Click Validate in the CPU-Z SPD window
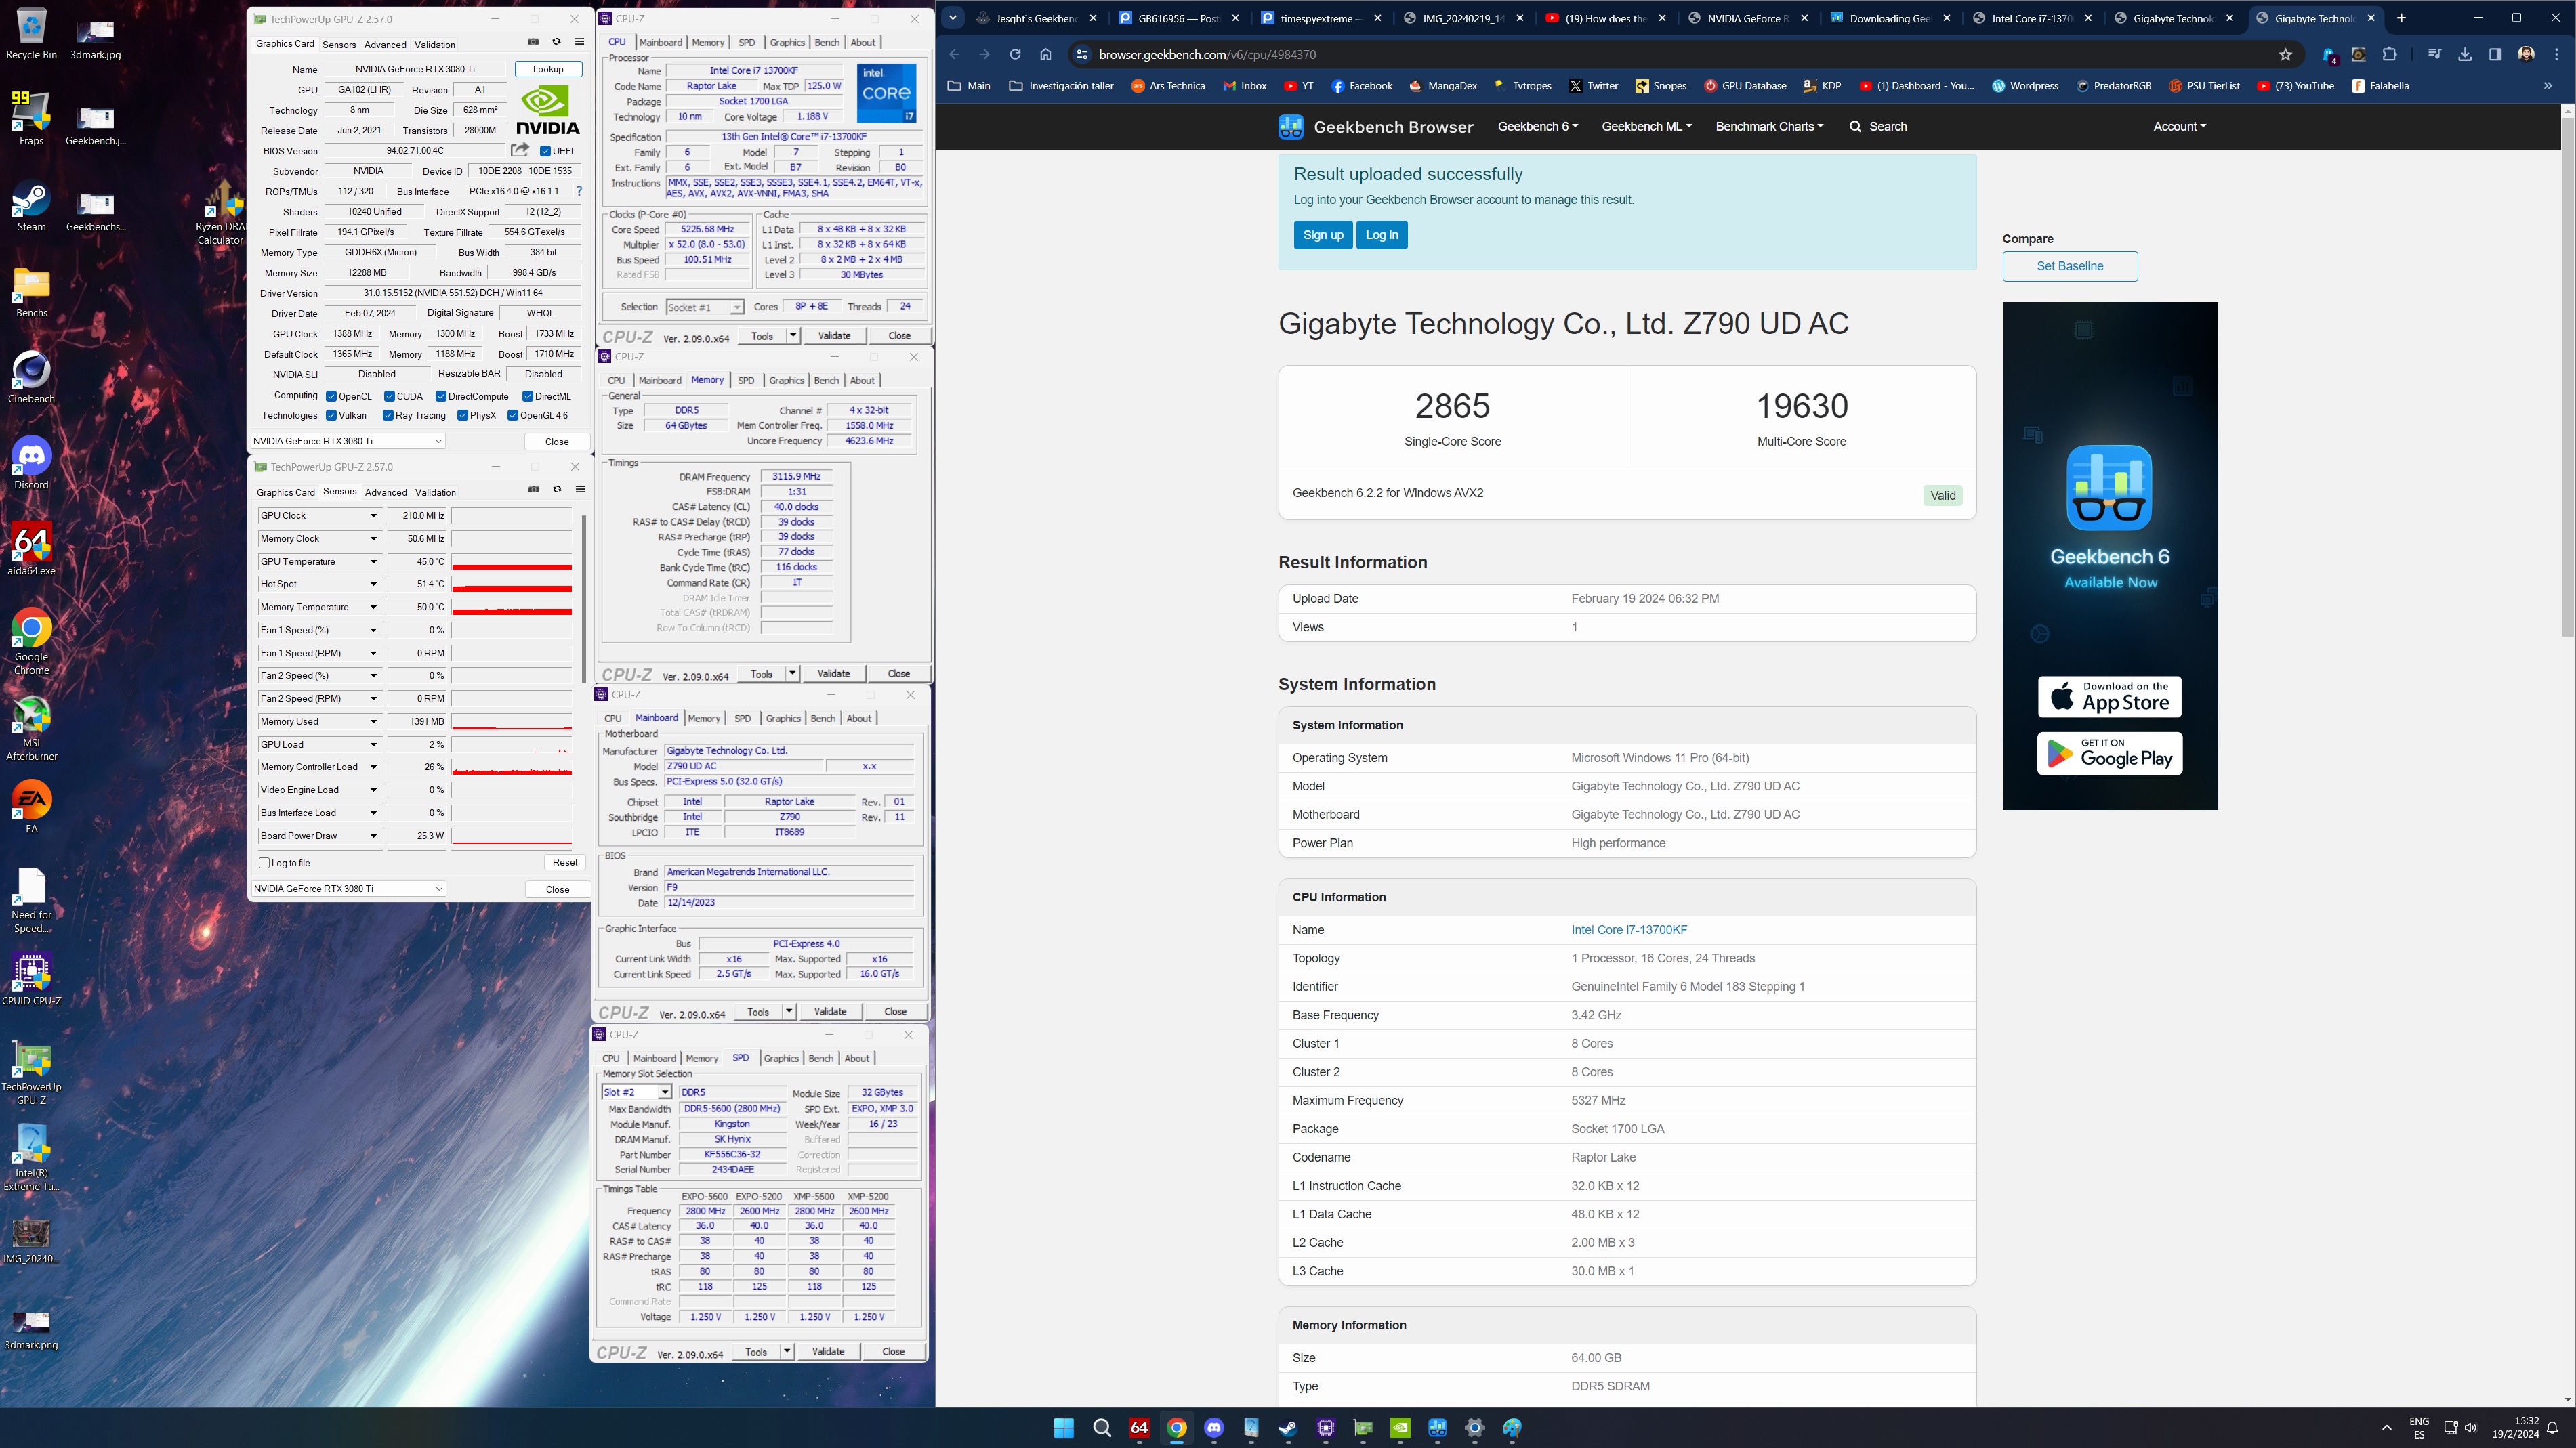The height and width of the screenshot is (1448, 2576). tap(828, 1351)
